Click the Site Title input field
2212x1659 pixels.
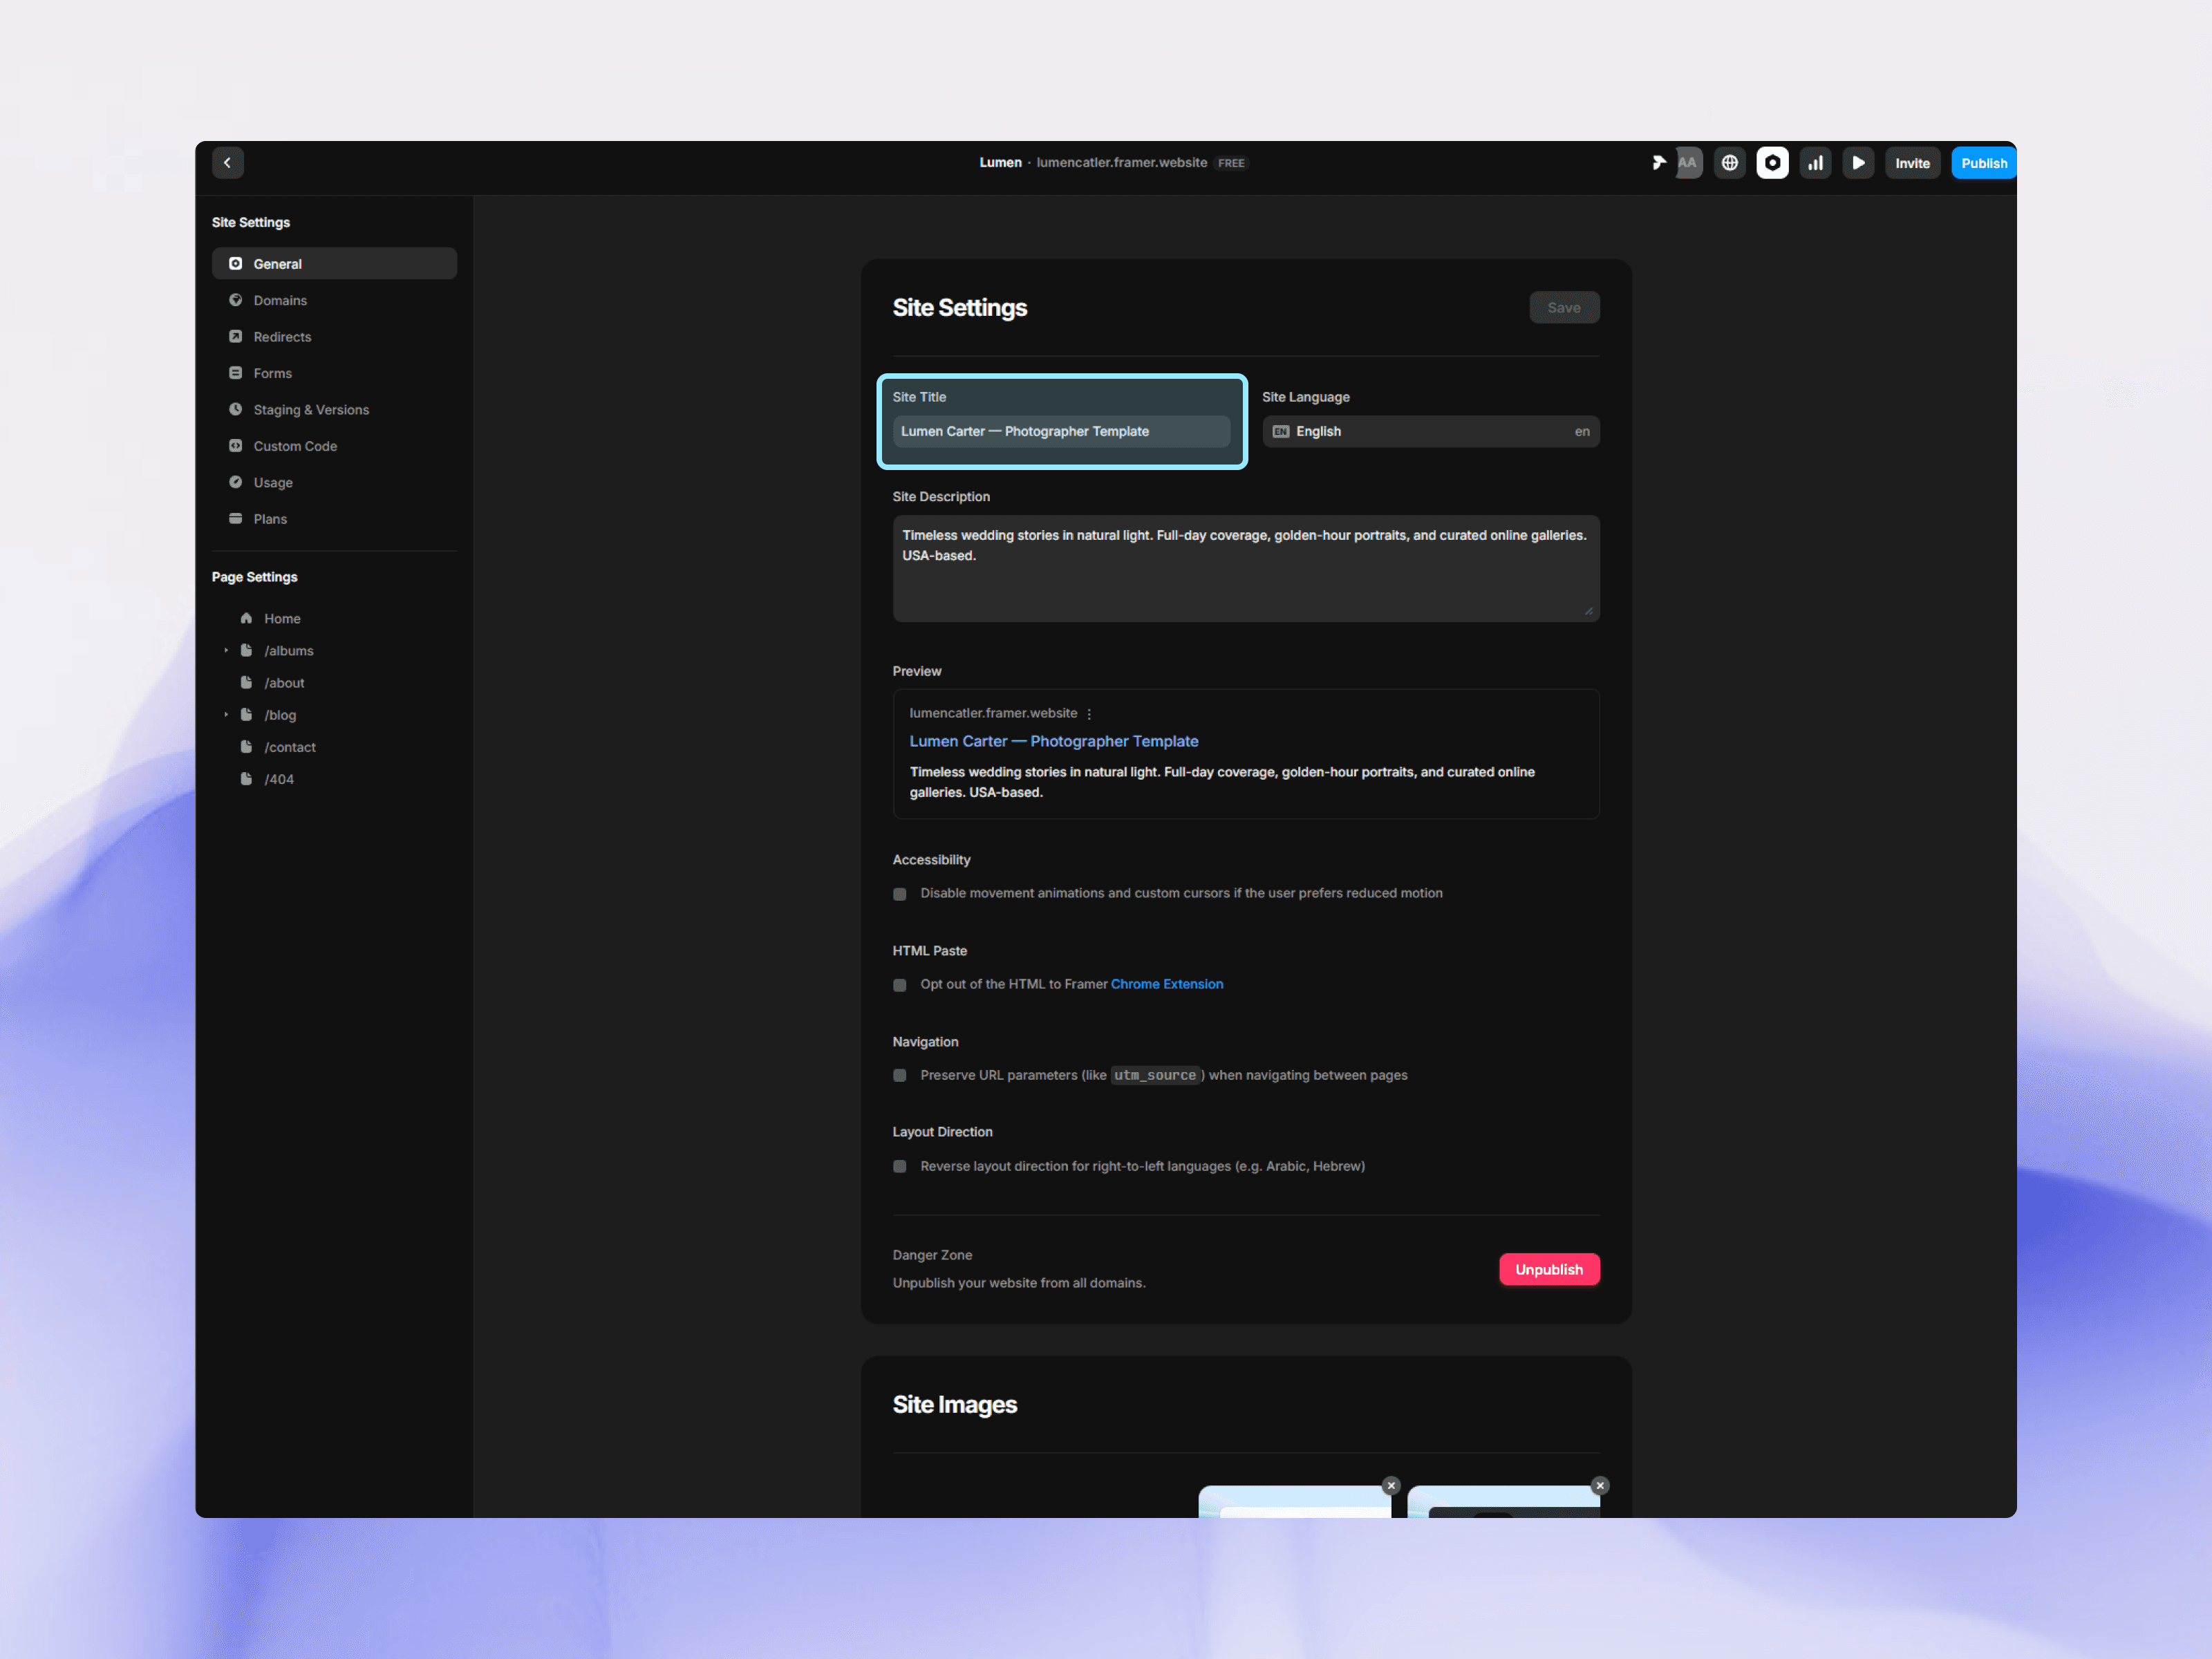pyautogui.click(x=1060, y=432)
